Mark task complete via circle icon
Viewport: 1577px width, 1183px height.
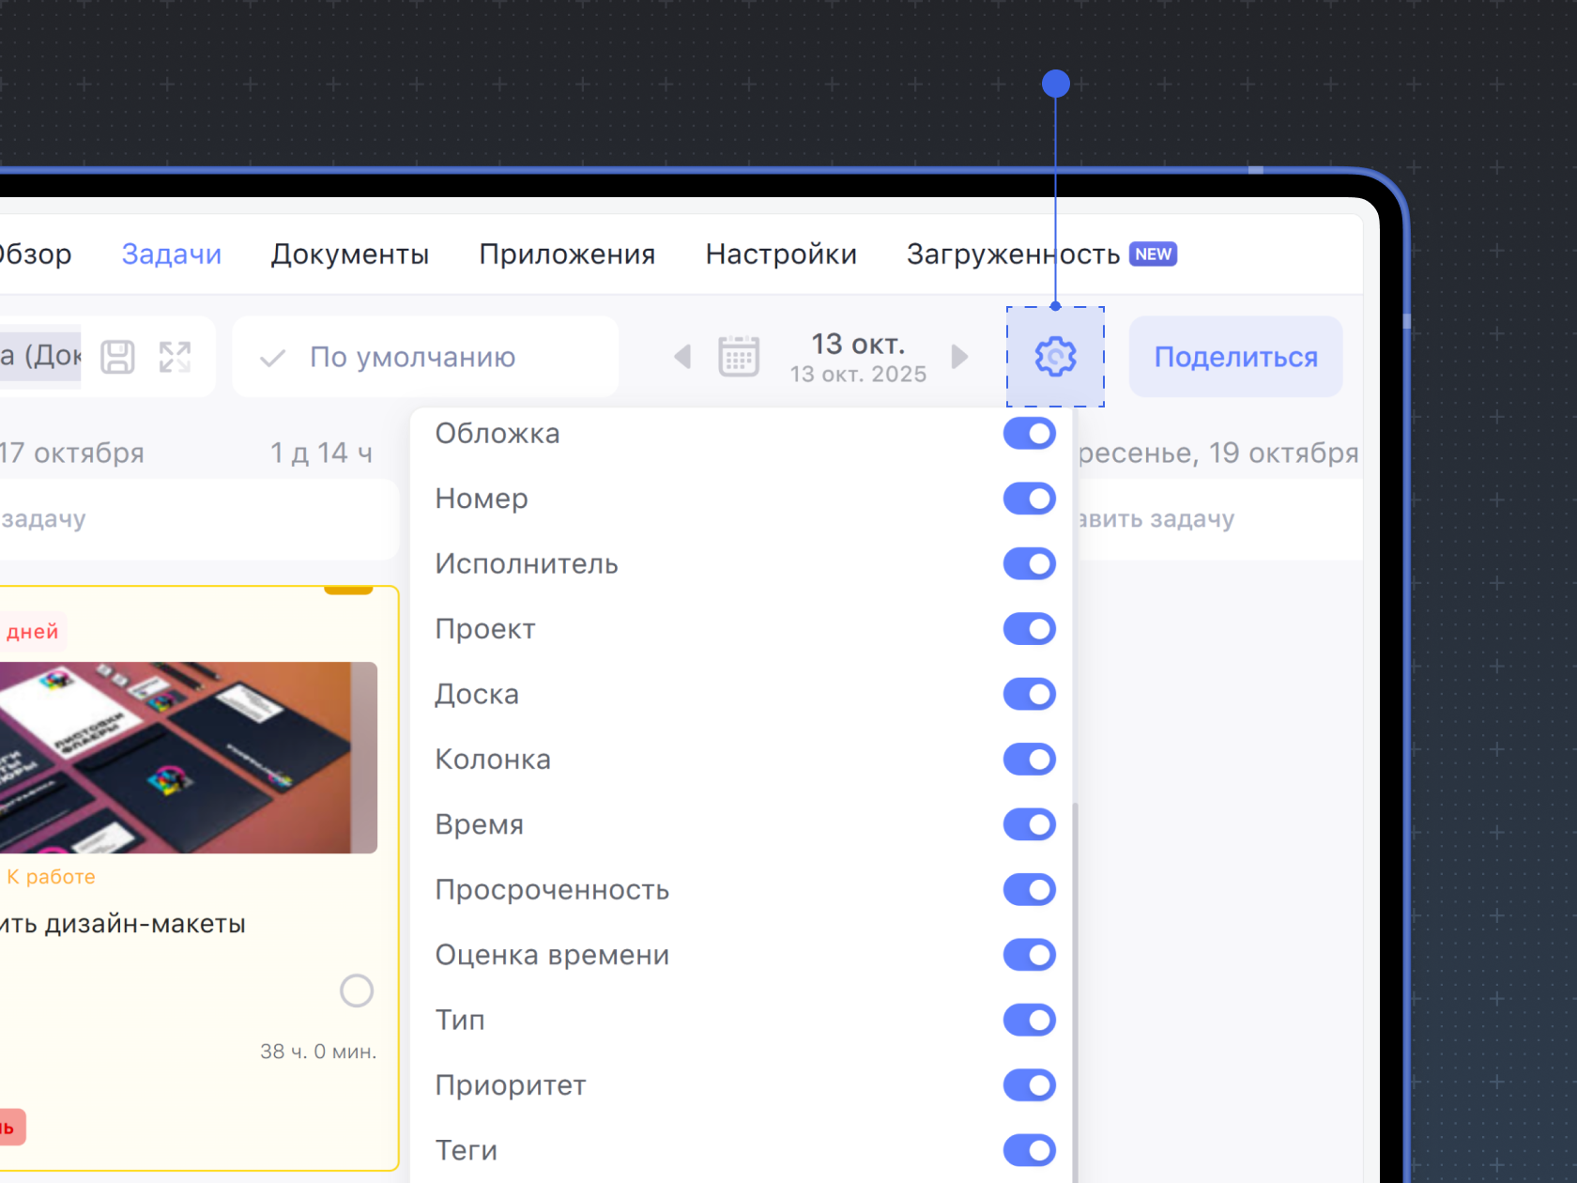pyautogui.click(x=357, y=991)
